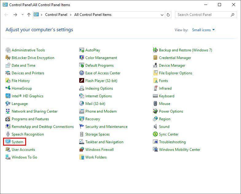Open the recent locations dropdown arrow
Image resolution: width=241 pixels, height=194 pixels.
(22, 15)
